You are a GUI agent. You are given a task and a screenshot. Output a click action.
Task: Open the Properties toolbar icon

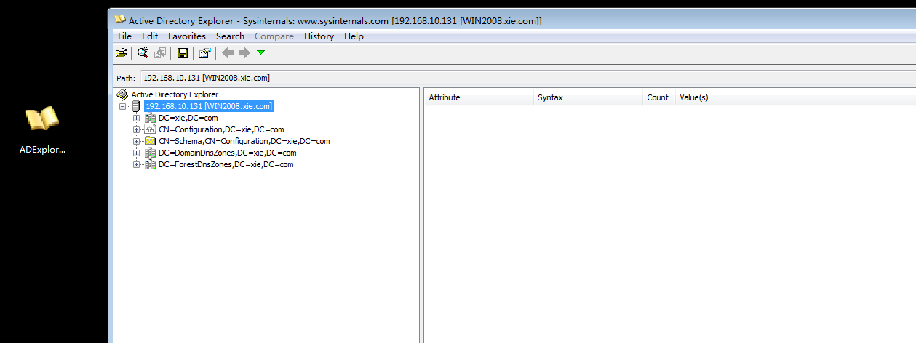tap(205, 53)
